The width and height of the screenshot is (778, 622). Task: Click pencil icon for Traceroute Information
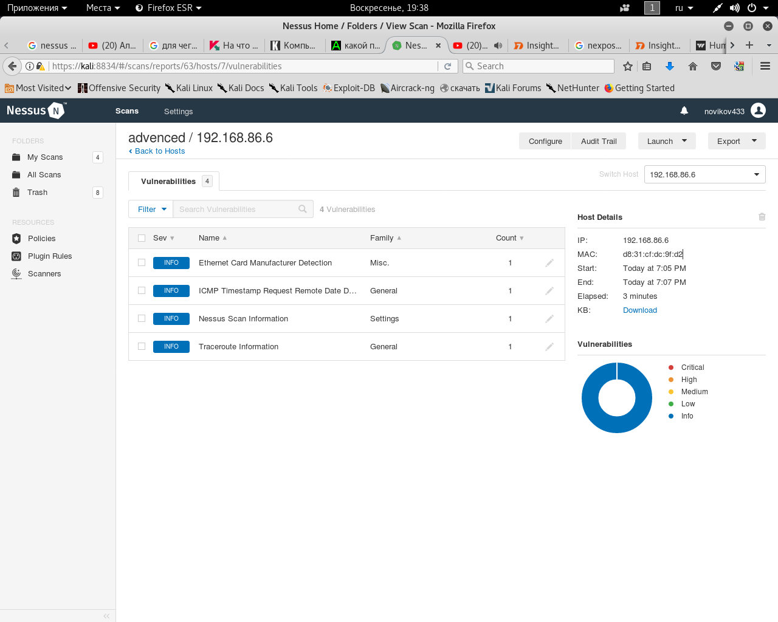pyautogui.click(x=549, y=347)
